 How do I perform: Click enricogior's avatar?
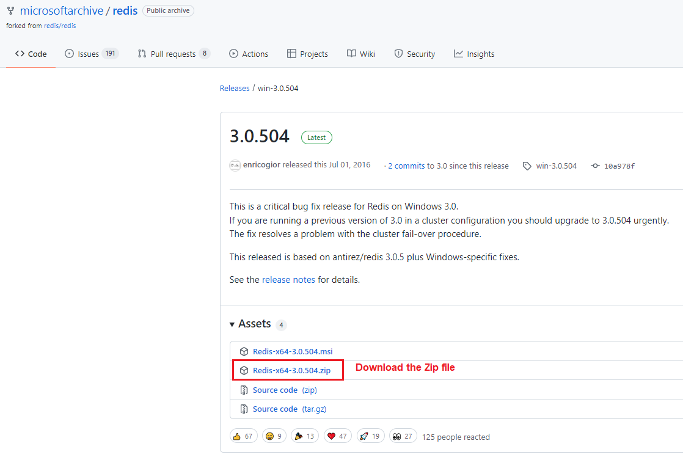(x=235, y=166)
